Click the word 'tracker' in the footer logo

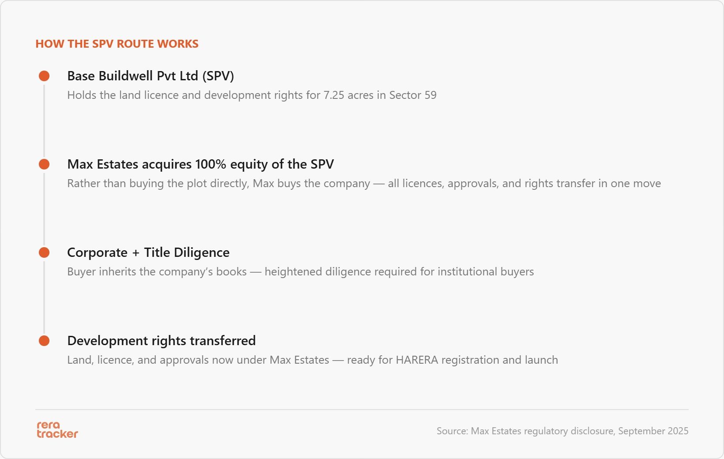(x=57, y=434)
